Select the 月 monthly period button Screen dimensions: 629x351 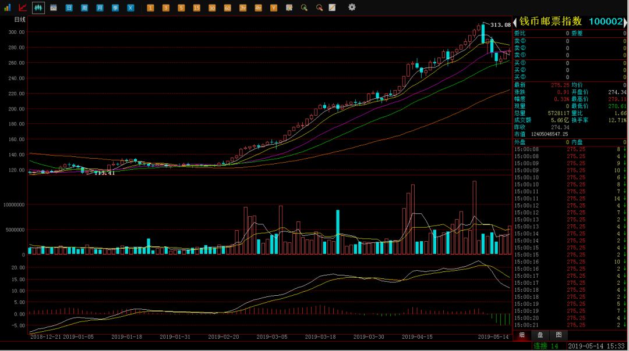[x=100, y=8]
